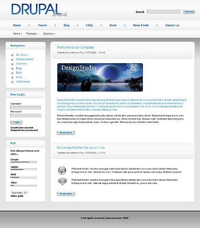Screen dimensions: 200x228
Task: Focus the Username input field
Action: click(x=26, y=108)
